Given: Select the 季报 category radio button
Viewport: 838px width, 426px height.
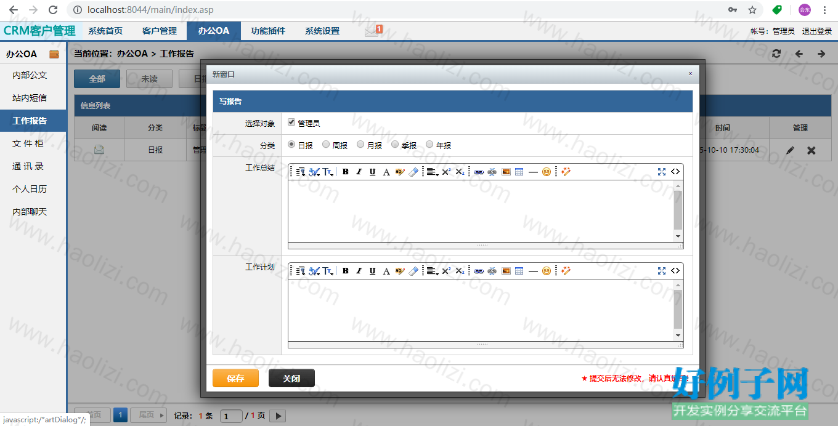Looking at the screenshot, I should [396, 145].
